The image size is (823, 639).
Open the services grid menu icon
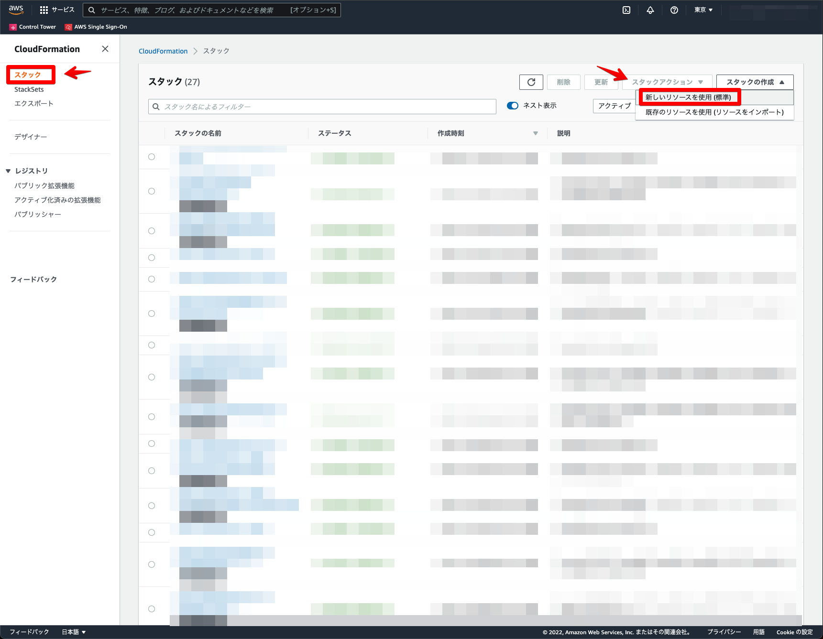(x=44, y=10)
